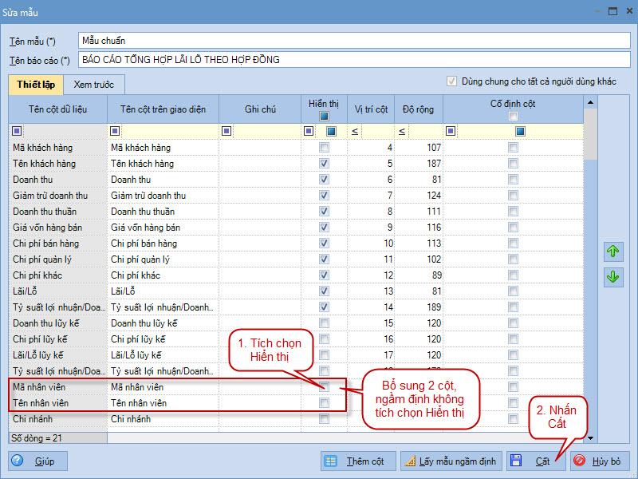Click the Ghi chú column header
Screen dimensions: 638x479
(260, 109)
